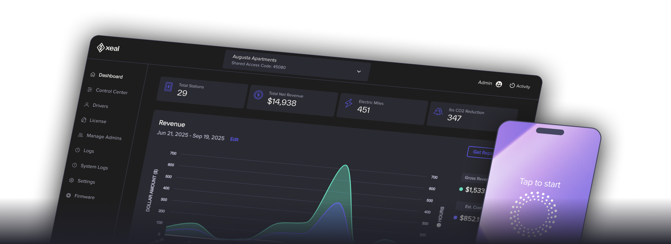Click the Firmware chip icon
The image size is (671, 244).
(68, 195)
